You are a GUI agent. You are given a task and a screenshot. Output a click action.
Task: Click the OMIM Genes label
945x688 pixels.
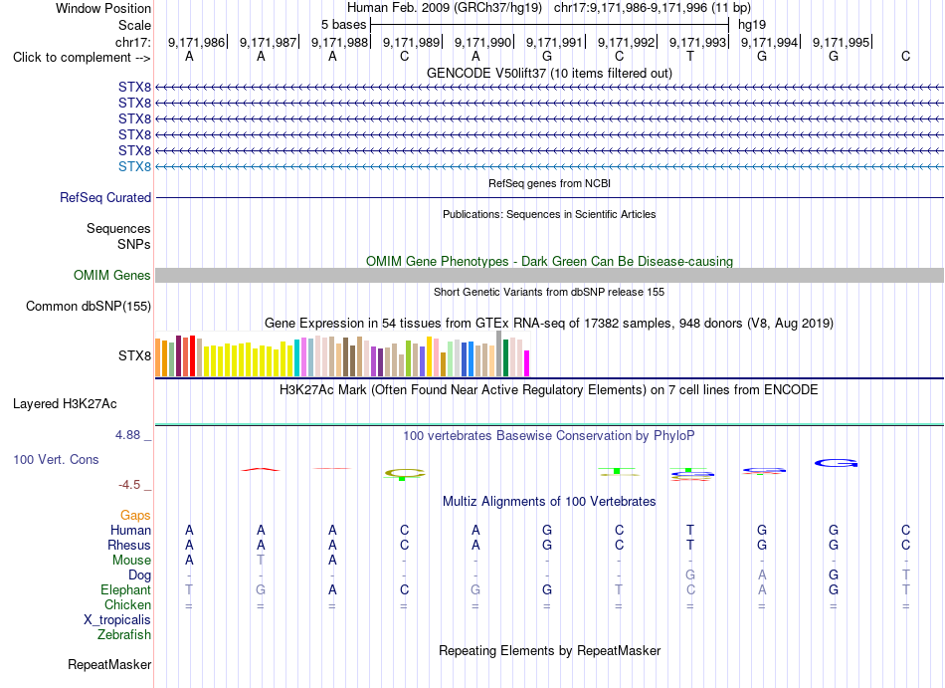point(111,276)
